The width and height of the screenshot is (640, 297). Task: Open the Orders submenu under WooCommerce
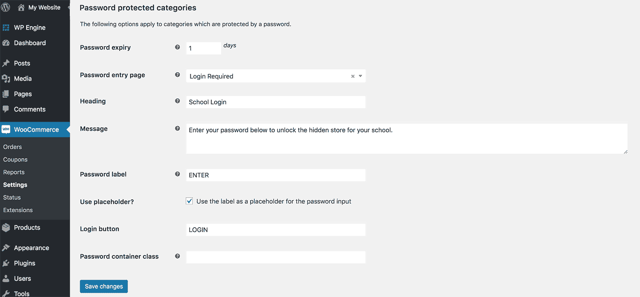[12, 146]
